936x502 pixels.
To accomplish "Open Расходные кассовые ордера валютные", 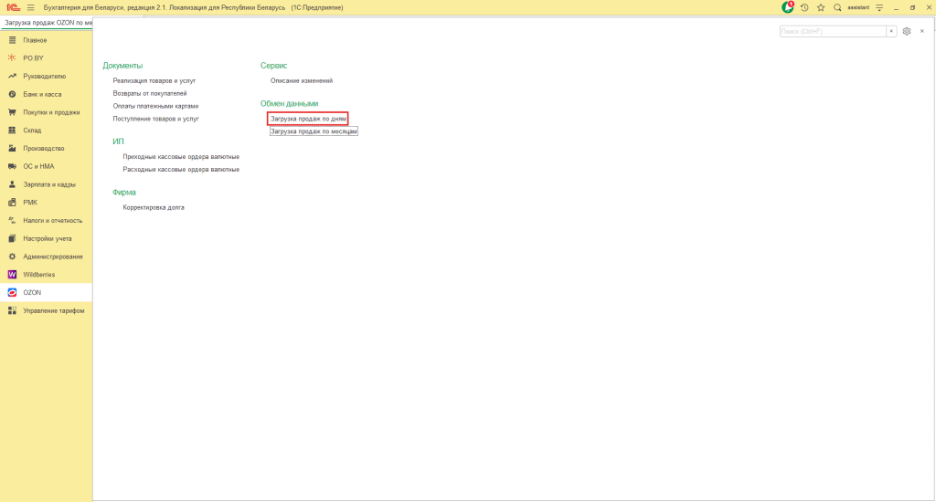I will point(181,170).
